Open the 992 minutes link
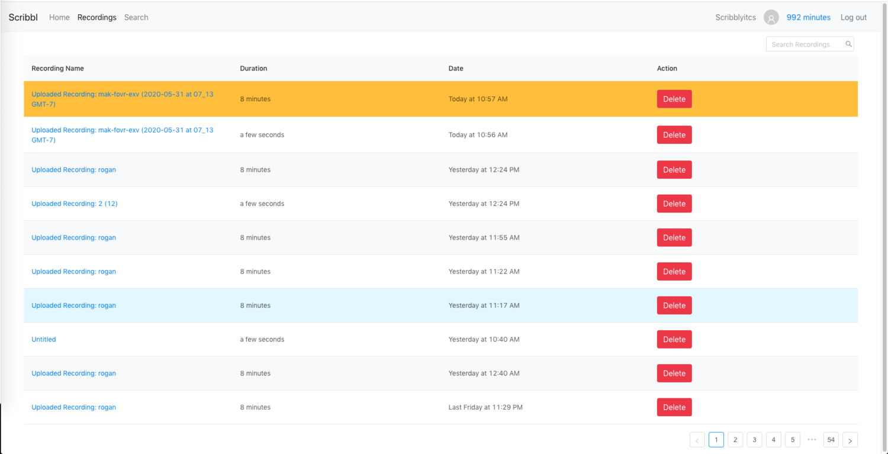The width and height of the screenshot is (888, 454). point(808,17)
